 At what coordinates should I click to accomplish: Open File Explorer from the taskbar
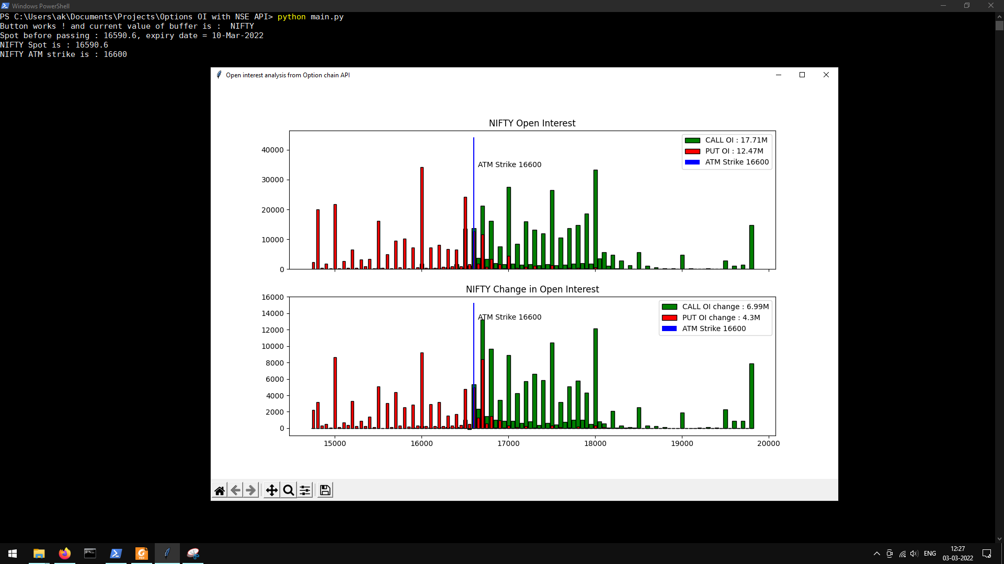coord(39,554)
